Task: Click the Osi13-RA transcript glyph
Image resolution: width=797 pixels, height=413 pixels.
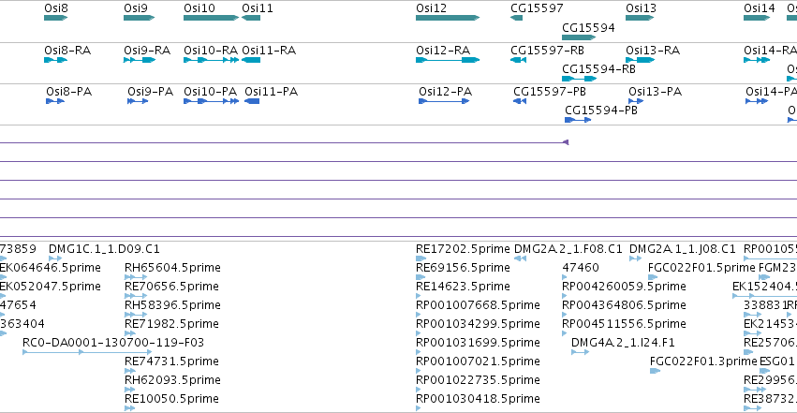Action: pyautogui.click(x=640, y=60)
